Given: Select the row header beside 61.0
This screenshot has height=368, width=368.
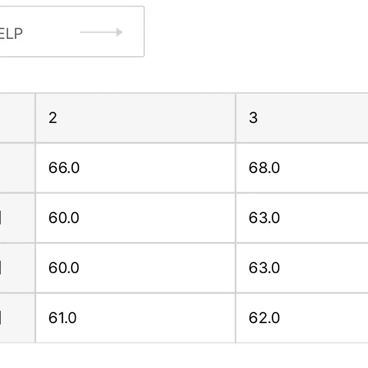Looking at the screenshot, I should pos(17,318).
